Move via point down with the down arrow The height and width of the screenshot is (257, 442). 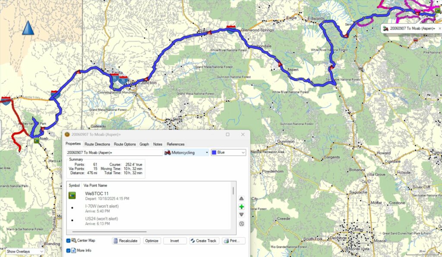pos(241,215)
